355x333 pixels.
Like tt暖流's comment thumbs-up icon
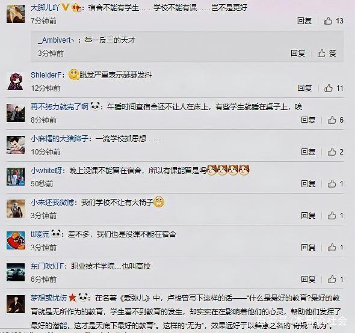pyautogui.click(x=332, y=247)
